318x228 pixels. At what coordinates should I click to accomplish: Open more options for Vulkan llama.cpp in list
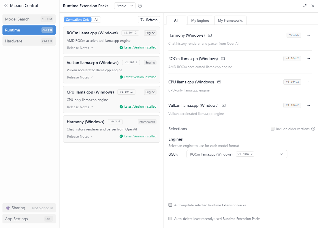pyautogui.click(x=308, y=105)
